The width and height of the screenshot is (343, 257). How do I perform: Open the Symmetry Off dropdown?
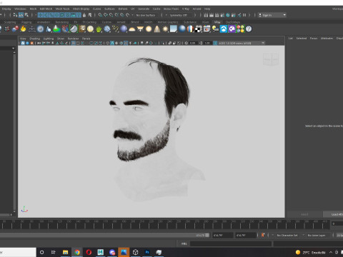179,15
